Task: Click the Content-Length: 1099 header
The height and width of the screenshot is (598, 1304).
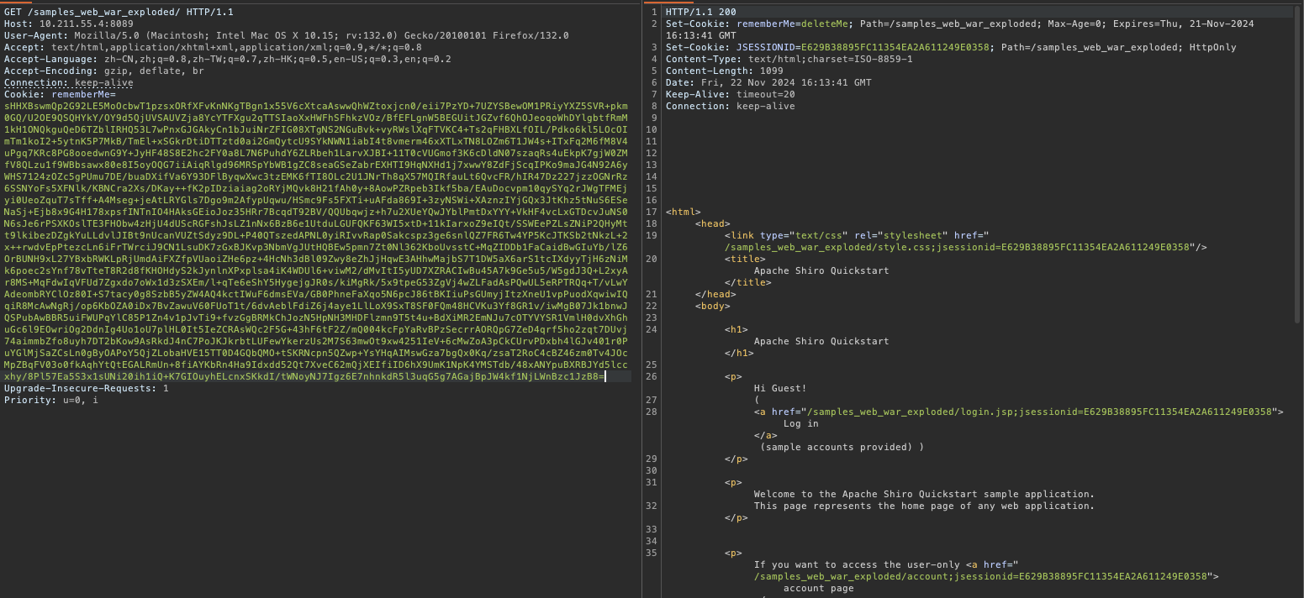Action: [x=724, y=71]
